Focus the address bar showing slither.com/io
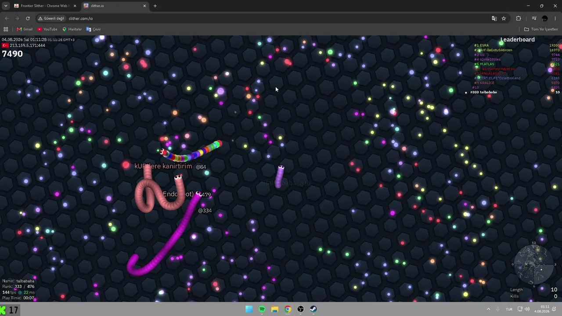The width and height of the screenshot is (562, 316). [x=263, y=18]
